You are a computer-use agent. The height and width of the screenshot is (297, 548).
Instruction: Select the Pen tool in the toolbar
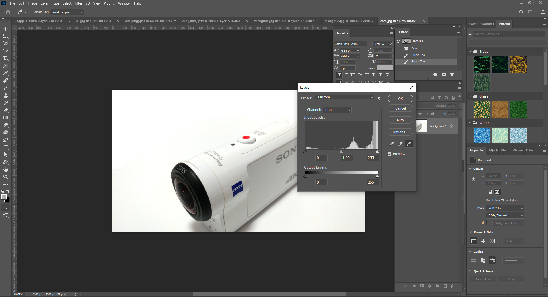click(x=6, y=140)
